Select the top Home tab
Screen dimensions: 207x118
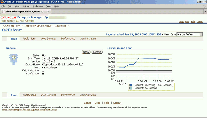click(x=13, y=39)
